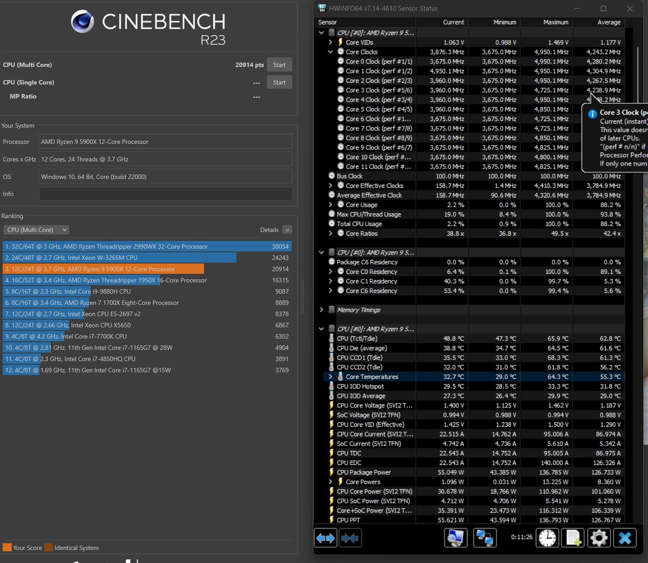
Task: Select the Threadripper 2990WX ranking bar
Action: (x=147, y=246)
